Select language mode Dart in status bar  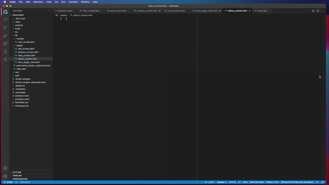[245, 182]
